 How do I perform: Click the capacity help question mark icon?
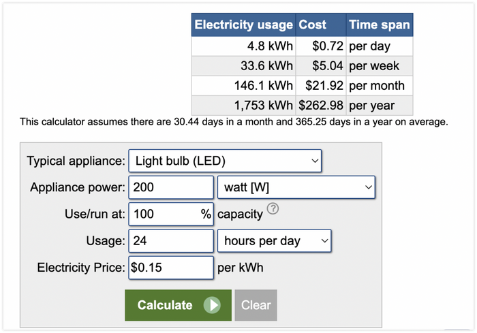click(x=273, y=209)
